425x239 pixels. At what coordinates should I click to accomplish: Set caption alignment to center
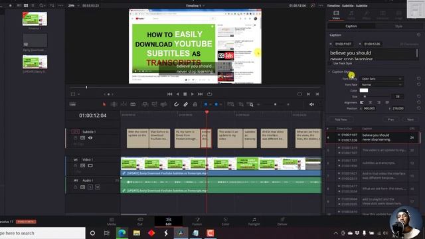coord(371,102)
